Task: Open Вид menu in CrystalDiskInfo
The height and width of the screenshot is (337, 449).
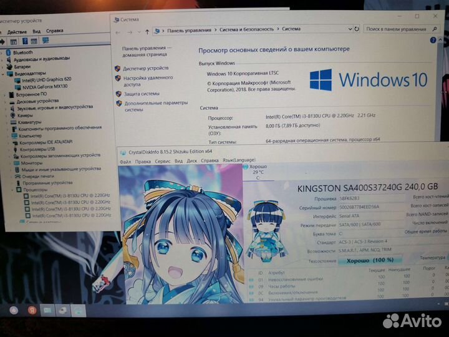Action: [179, 161]
